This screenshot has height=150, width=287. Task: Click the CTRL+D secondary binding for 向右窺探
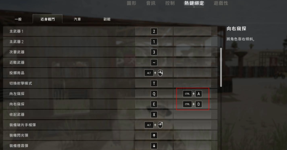point(192,104)
